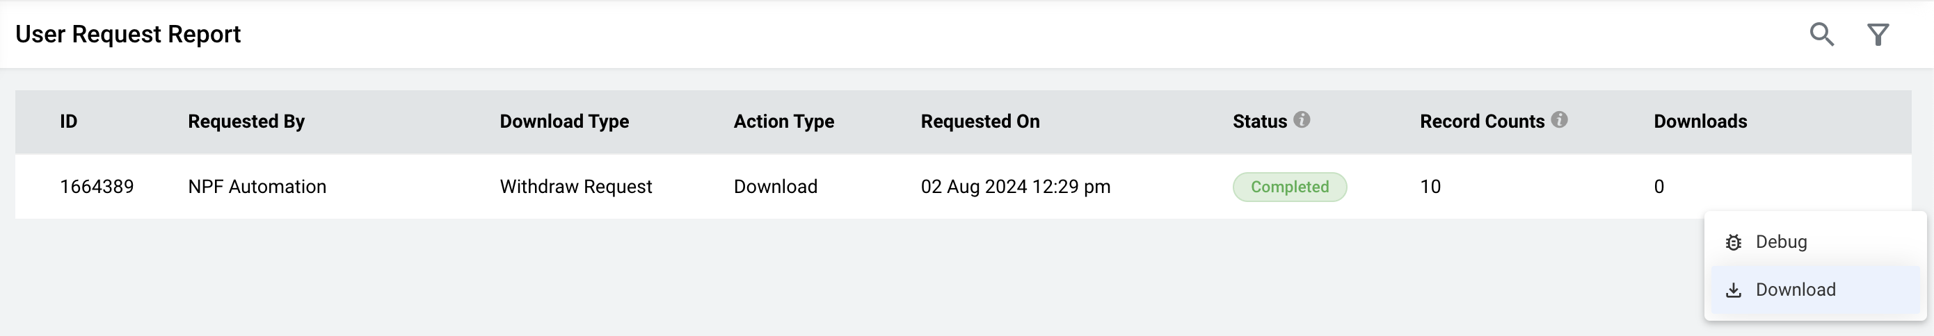This screenshot has height=336, width=1934.
Task: Click the User Request Report title
Action: point(127,35)
